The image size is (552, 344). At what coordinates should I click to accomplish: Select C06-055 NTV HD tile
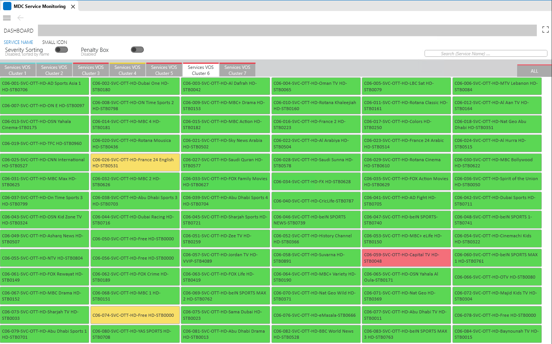tap(44, 258)
